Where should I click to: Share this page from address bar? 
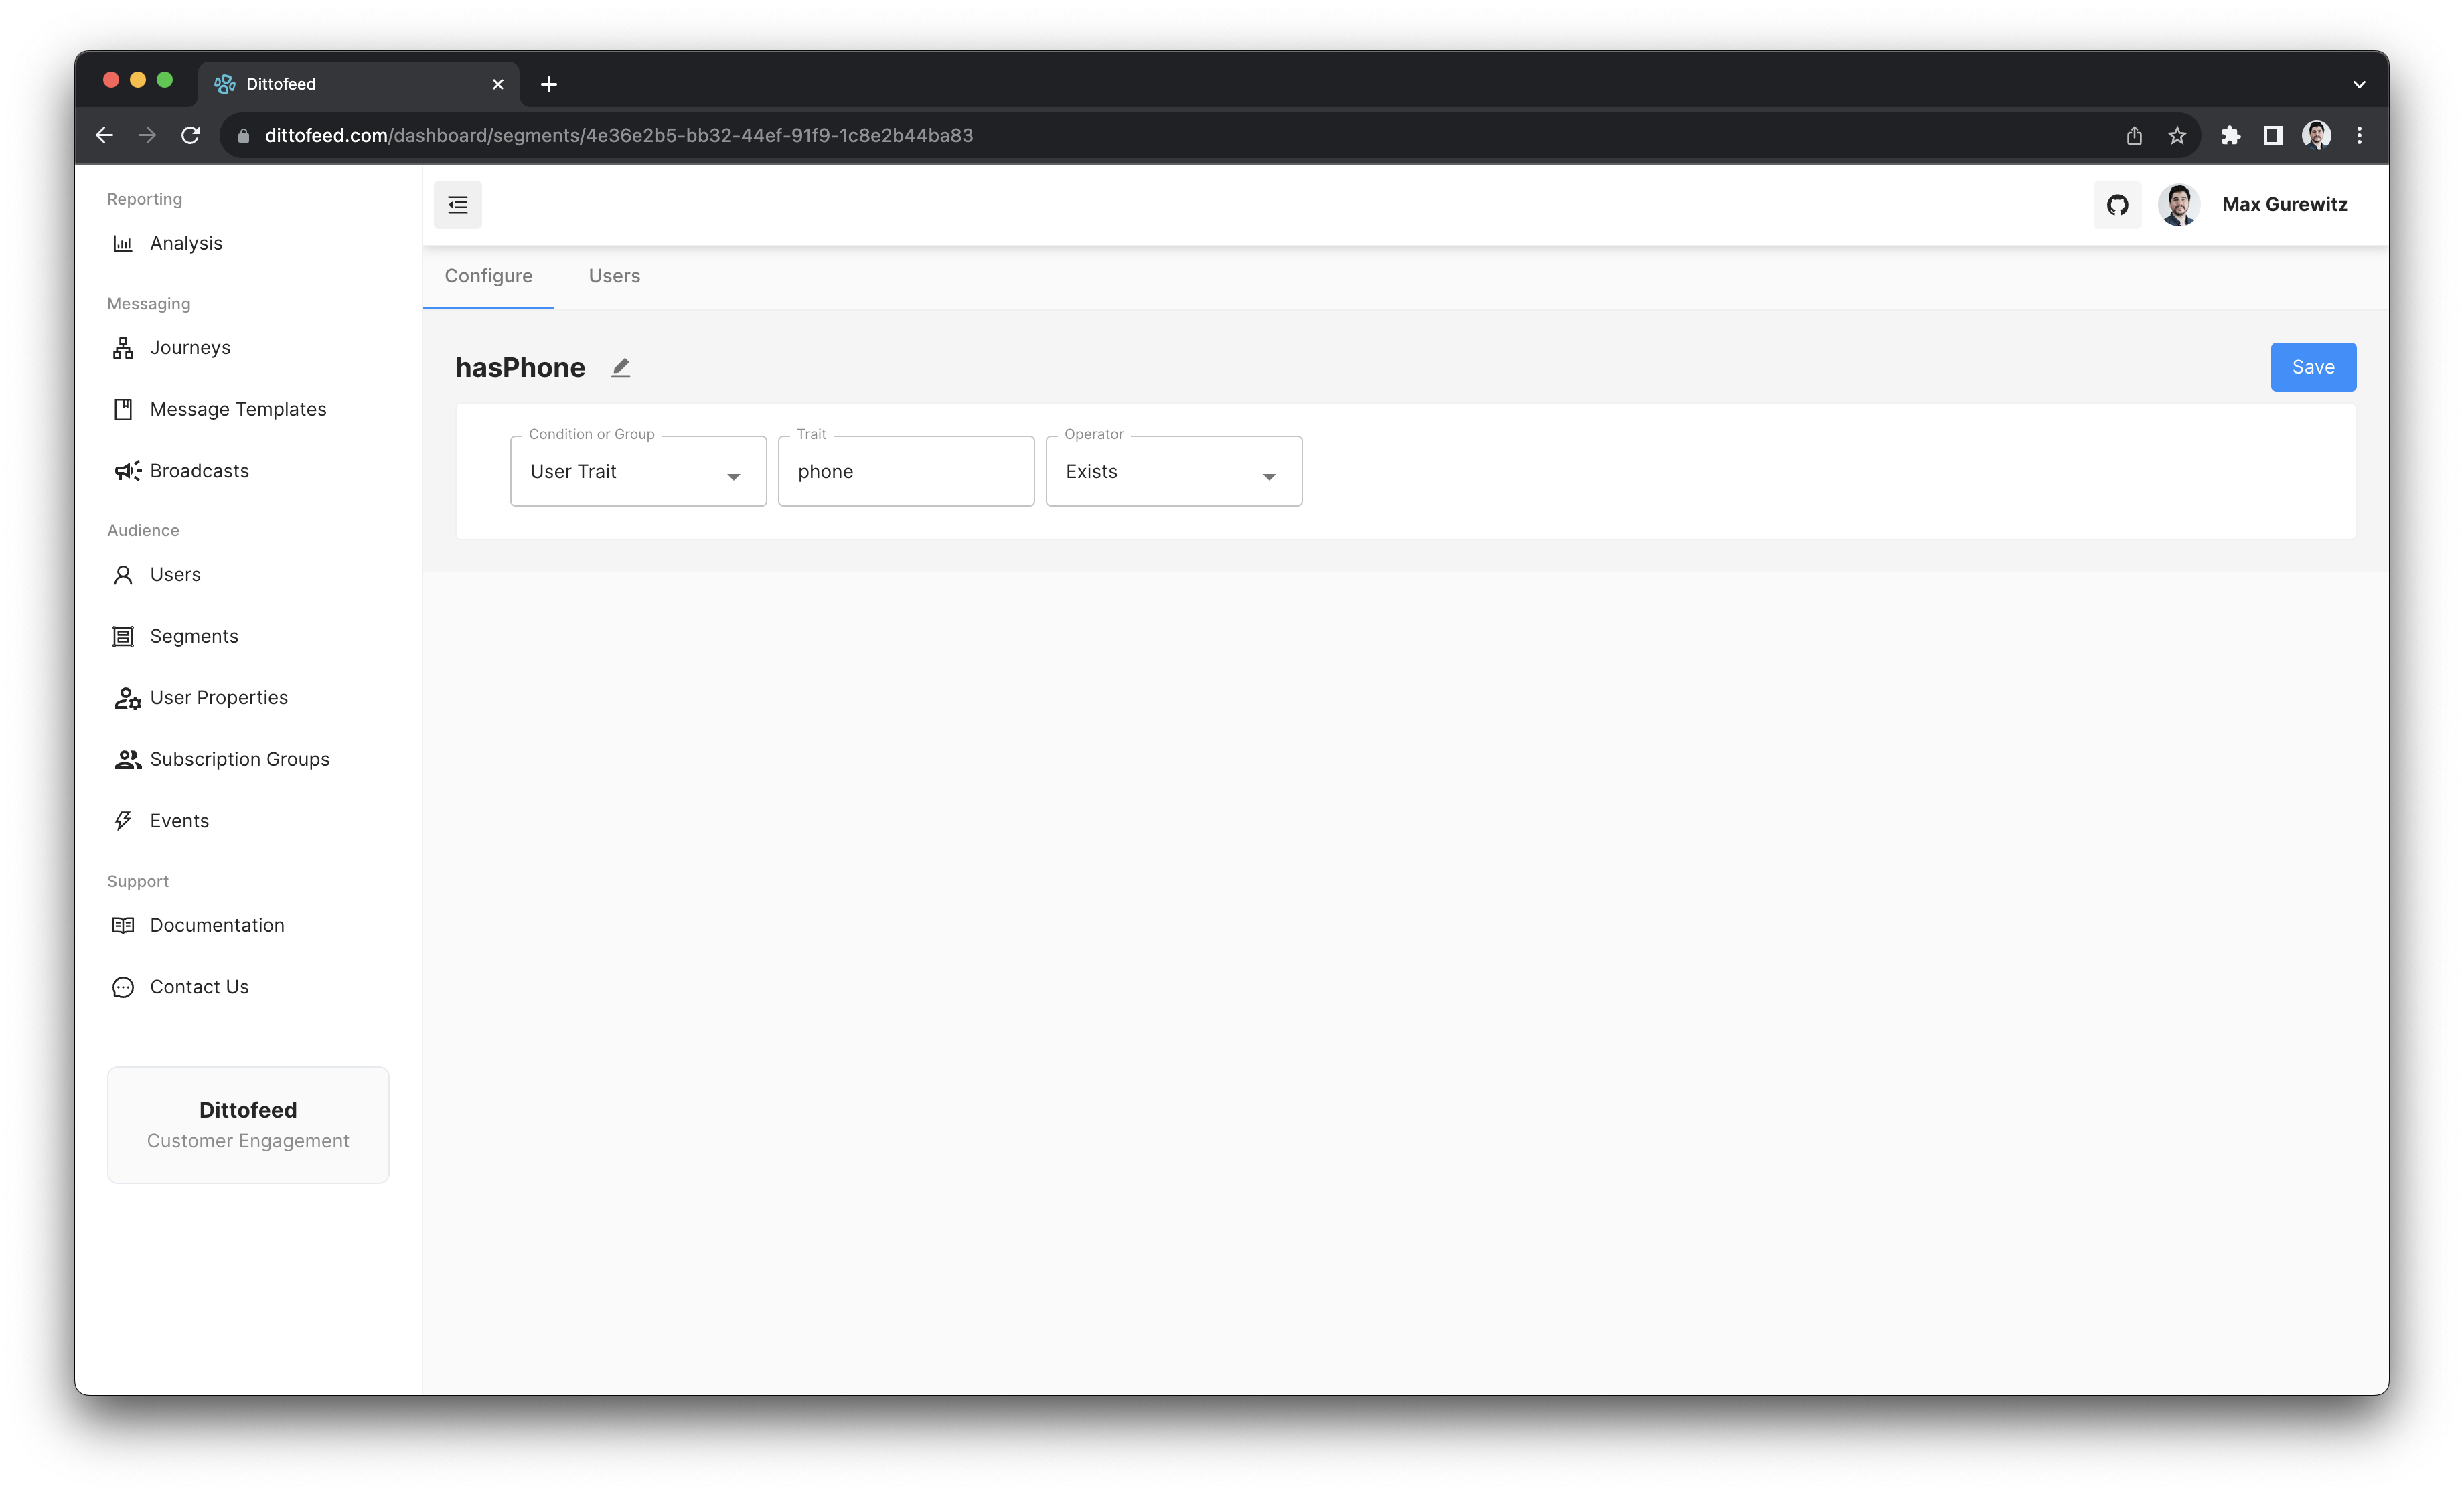pos(2134,135)
